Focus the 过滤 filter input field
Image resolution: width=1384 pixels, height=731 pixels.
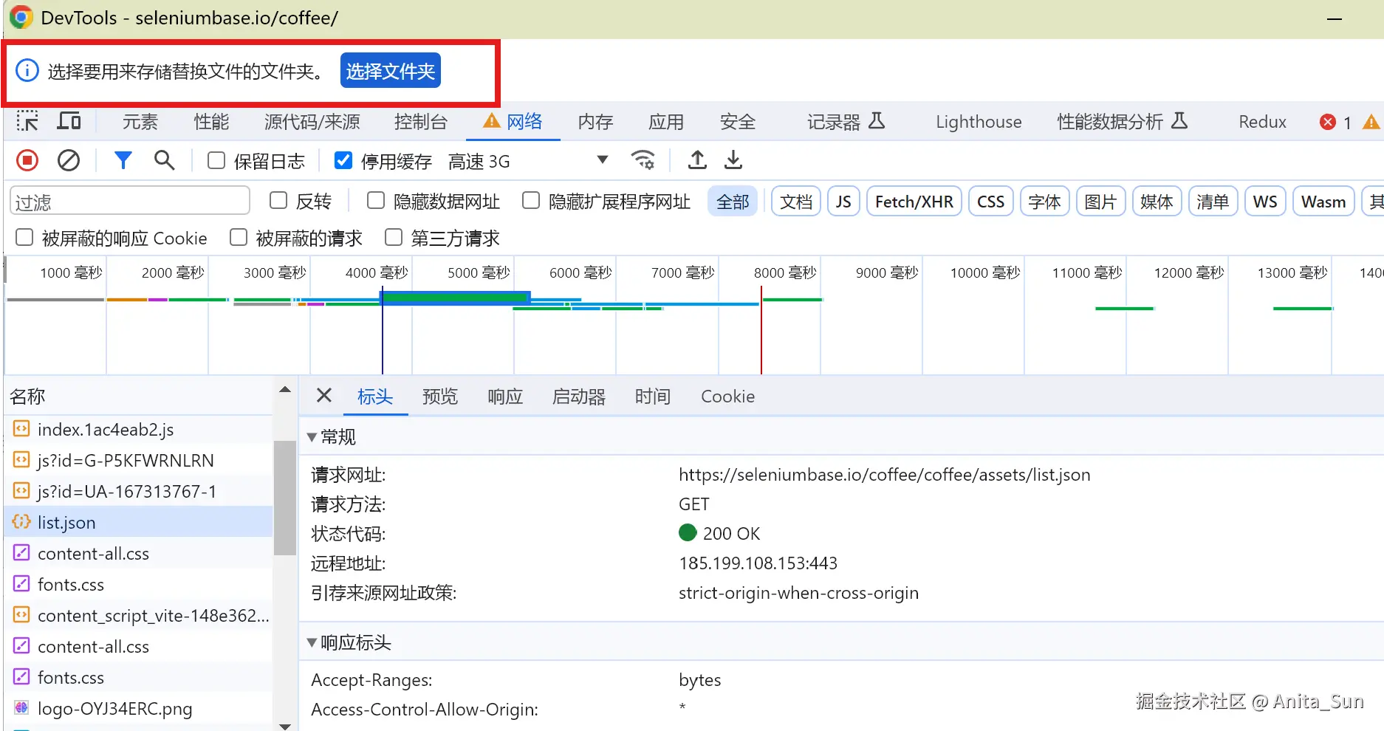click(130, 201)
